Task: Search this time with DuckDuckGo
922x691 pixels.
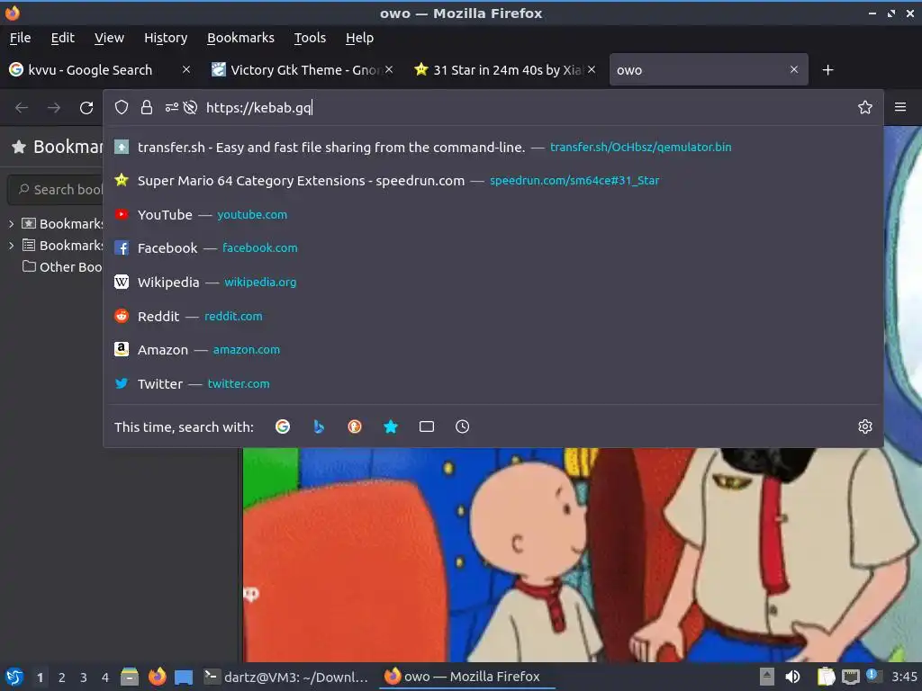Action: tap(355, 426)
